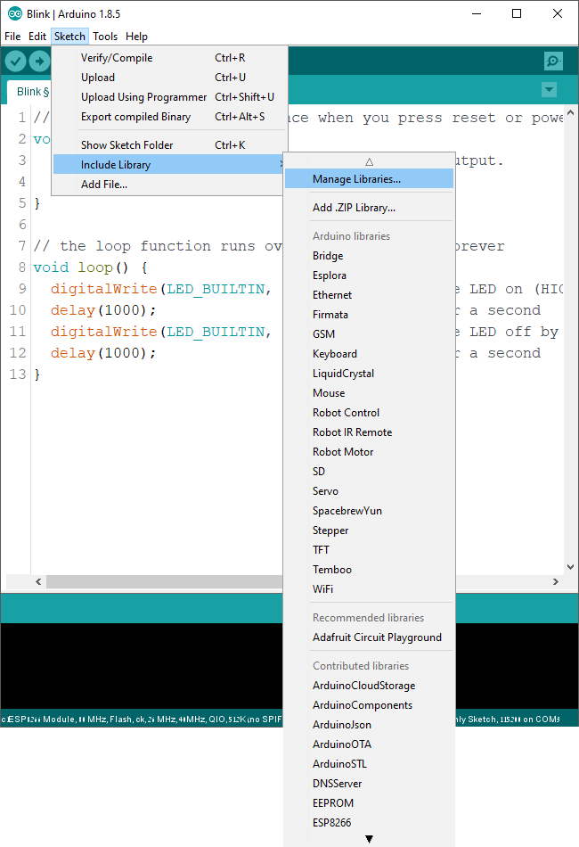Image resolution: width=579 pixels, height=847 pixels.
Task: Open the Edit menu
Action: click(37, 37)
